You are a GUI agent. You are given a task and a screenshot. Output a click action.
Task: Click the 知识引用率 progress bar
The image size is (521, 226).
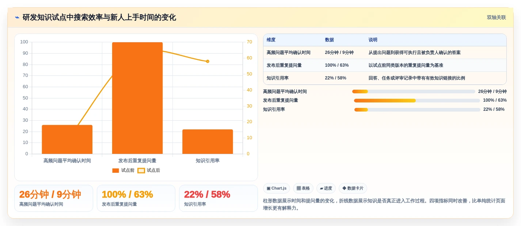pos(417,109)
